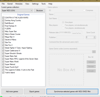Open the Settings menu

click(x=35, y=4)
